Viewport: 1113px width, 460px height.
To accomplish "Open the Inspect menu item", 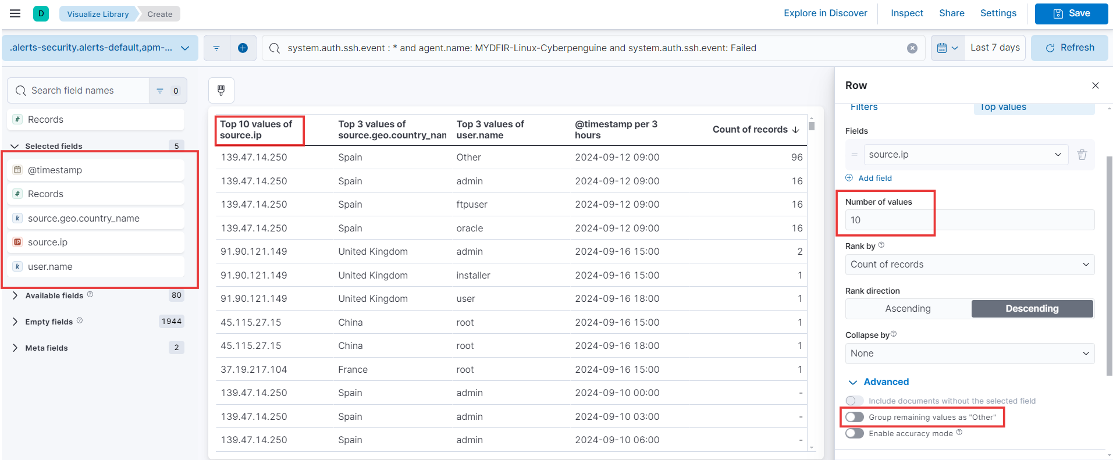I will click(x=906, y=13).
